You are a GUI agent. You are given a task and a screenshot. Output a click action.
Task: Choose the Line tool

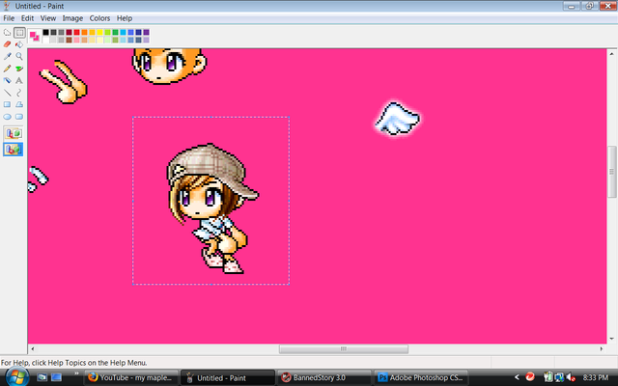pos(7,93)
